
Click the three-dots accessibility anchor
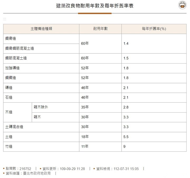click(4, 19)
